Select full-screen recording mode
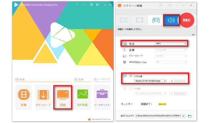 click(x=140, y=20)
